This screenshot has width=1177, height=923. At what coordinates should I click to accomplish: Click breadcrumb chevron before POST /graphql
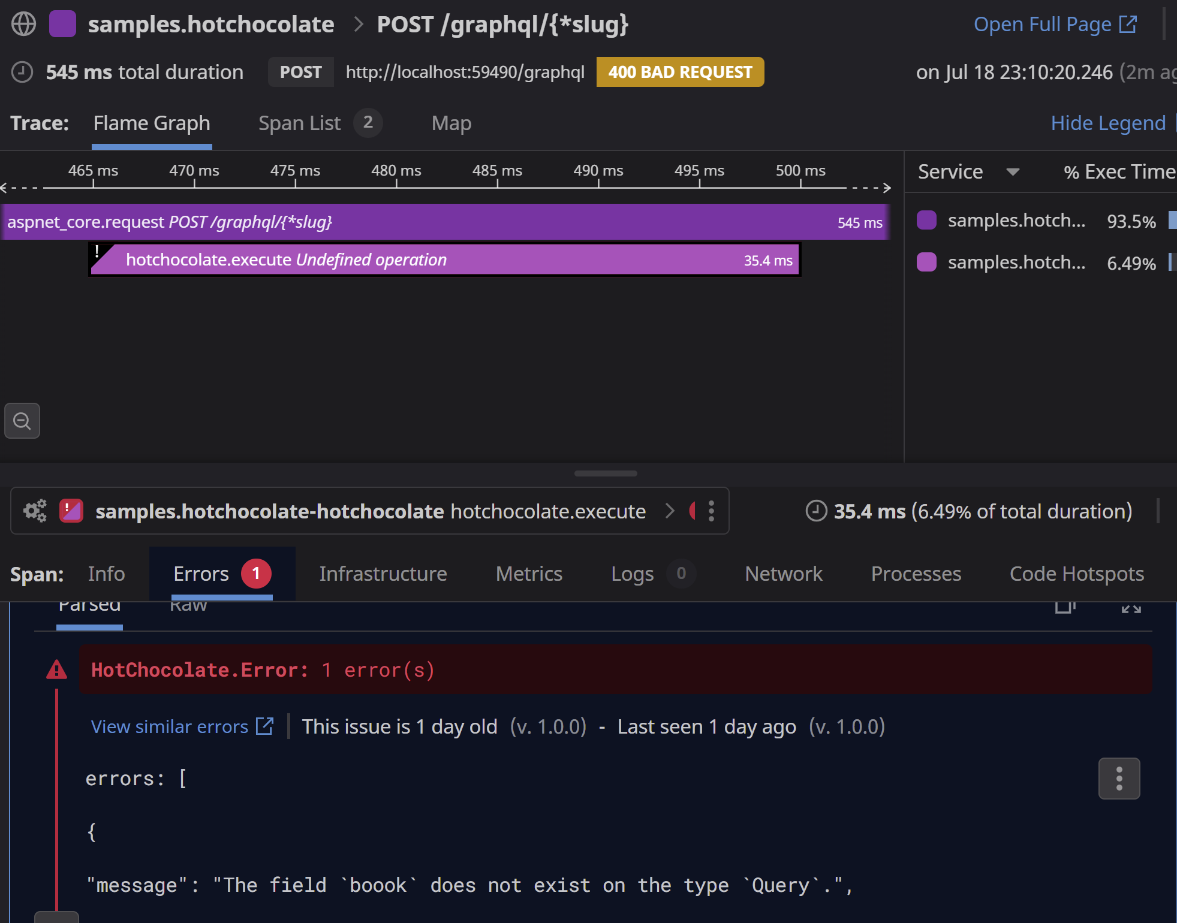[x=359, y=25]
